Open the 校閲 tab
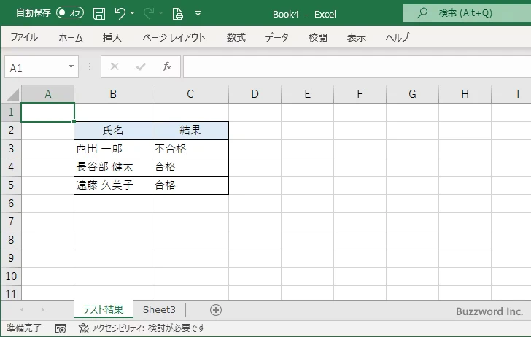The height and width of the screenshot is (337, 531). coord(318,37)
